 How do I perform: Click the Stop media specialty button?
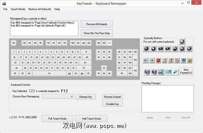tap(154, 49)
